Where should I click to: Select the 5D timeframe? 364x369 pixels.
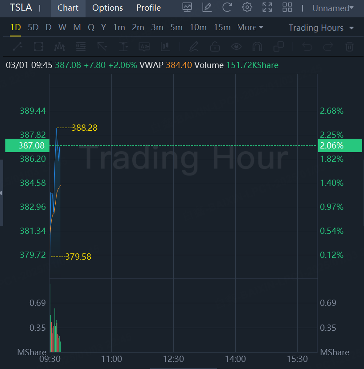[x=33, y=28]
